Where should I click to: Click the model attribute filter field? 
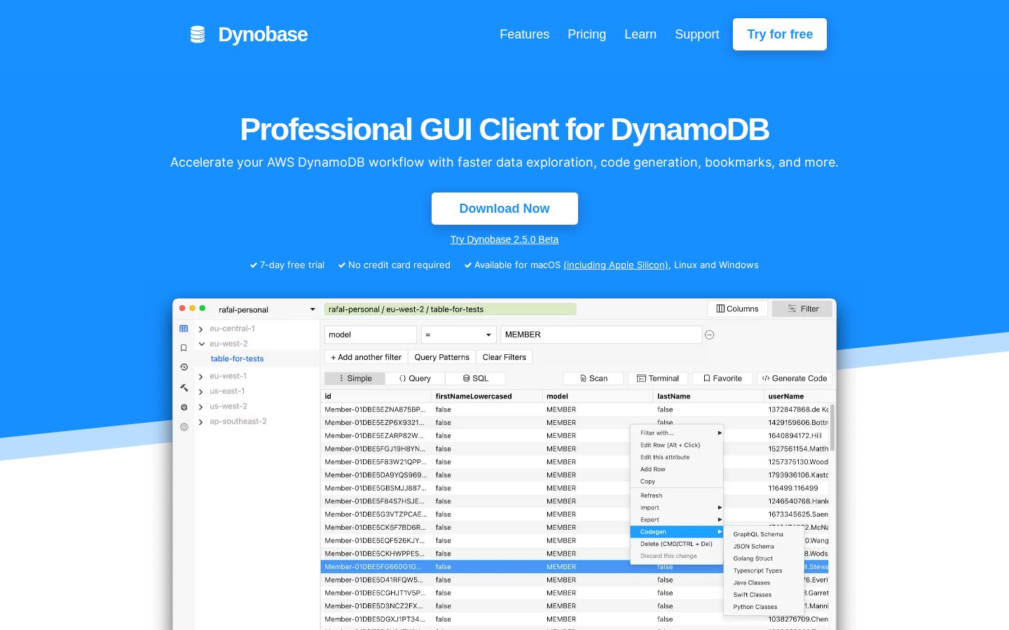(370, 335)
